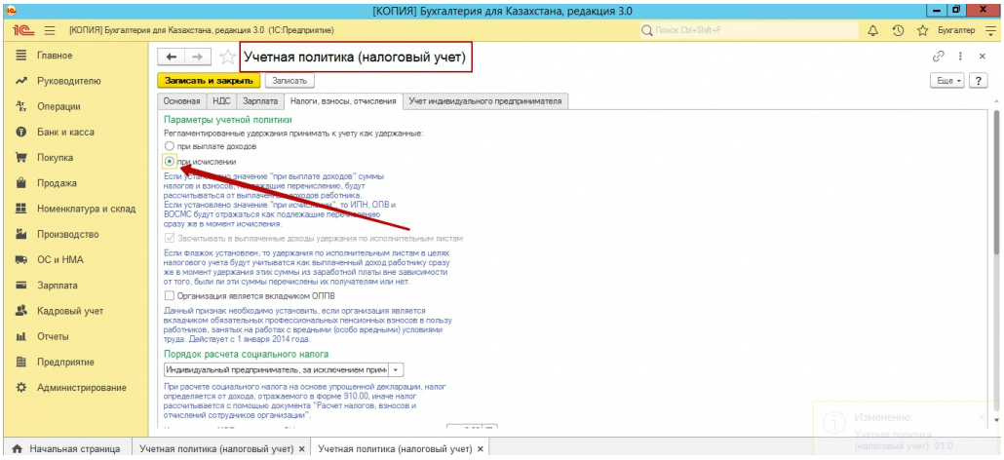Click the Записать и закрыть button
Viewport: 1004px width, 460px height.
pyautogui.click(x=207, y=81)
